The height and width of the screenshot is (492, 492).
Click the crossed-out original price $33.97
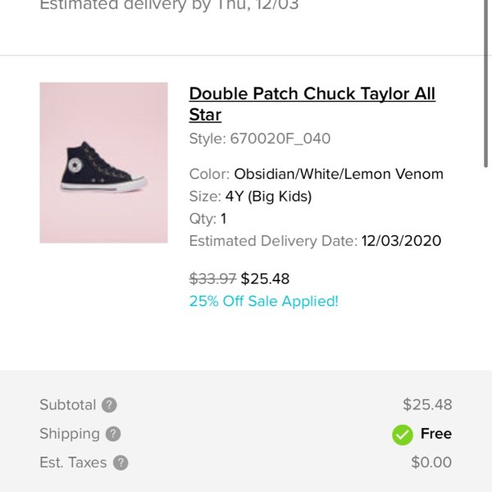pos(212,279)
